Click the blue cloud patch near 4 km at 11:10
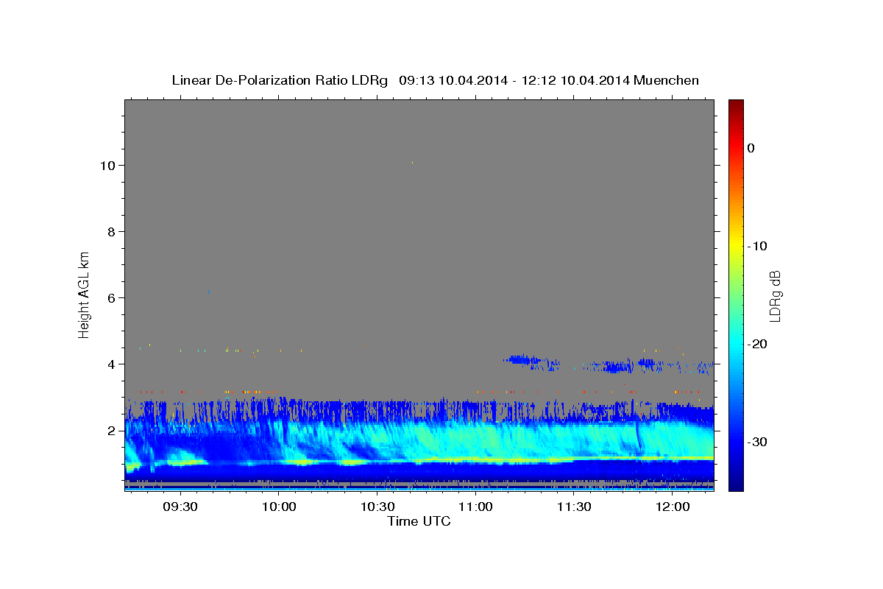Image resolution: width=883 pixels, height=589 pixels. (524, 360)
